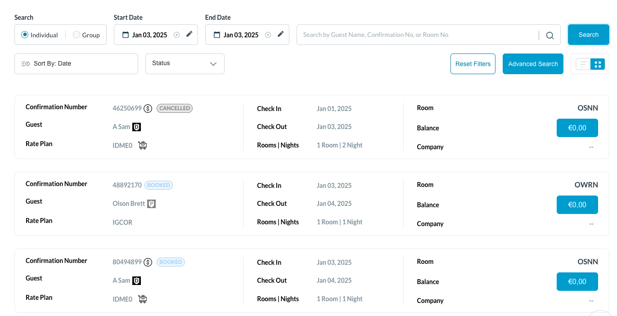Select the Individual radio button
Image resolution: width=617 pixels, height=316 pixels.
25,35
